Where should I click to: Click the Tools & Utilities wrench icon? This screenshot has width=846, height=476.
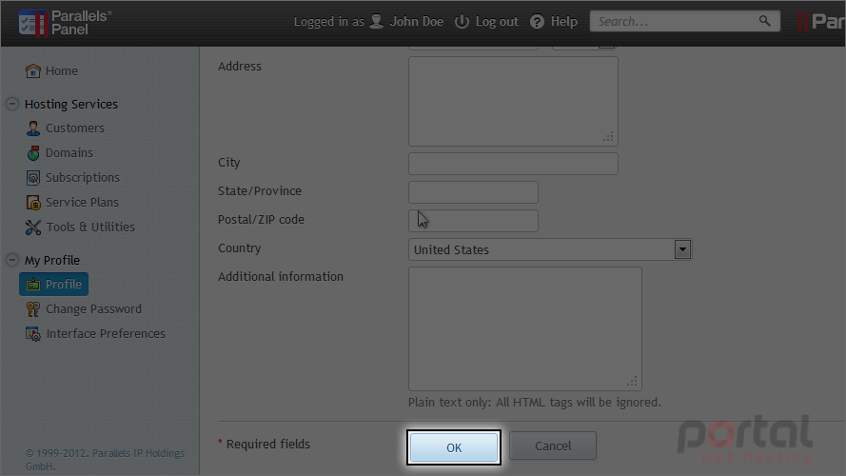click(33, 228)
